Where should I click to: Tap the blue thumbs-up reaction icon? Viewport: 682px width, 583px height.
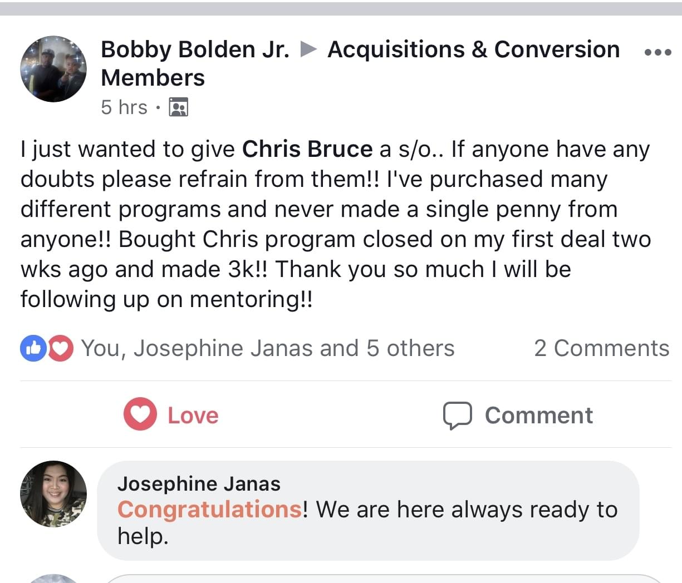[x=33, y=348]
